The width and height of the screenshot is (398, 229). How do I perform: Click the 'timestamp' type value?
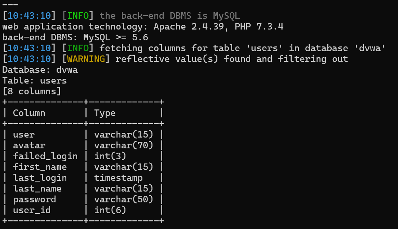pos(118,178)
